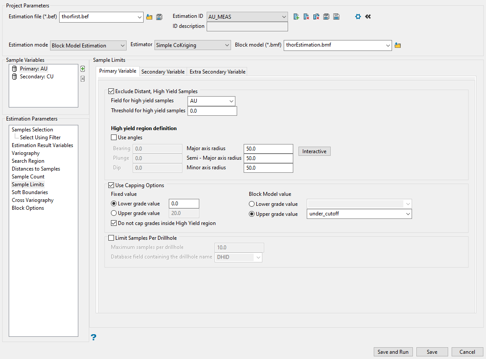Add a sample variable with green plus icon
Image resolution: width=486 pixels, height=359 pixels.
point(83,69)
